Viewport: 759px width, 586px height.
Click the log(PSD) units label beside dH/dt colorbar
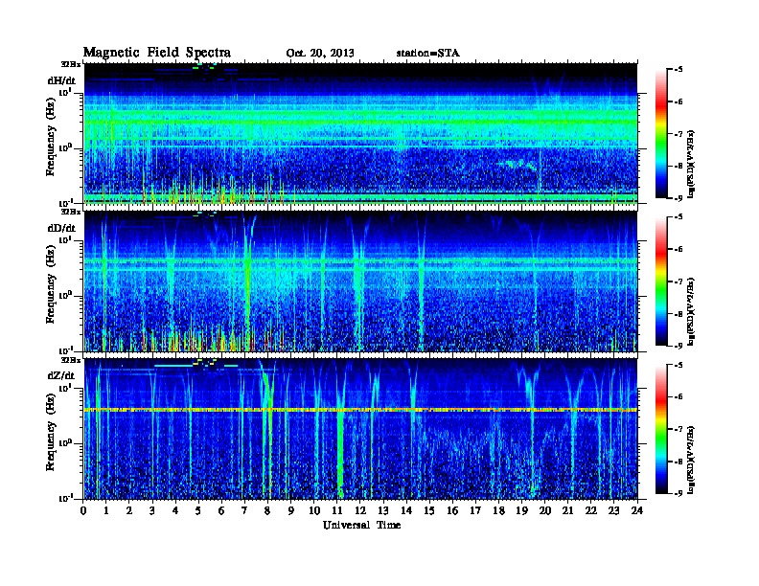[691, 164]
